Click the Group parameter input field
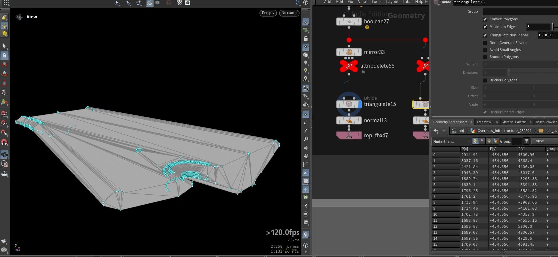558x257 pixels. (520, 11)
